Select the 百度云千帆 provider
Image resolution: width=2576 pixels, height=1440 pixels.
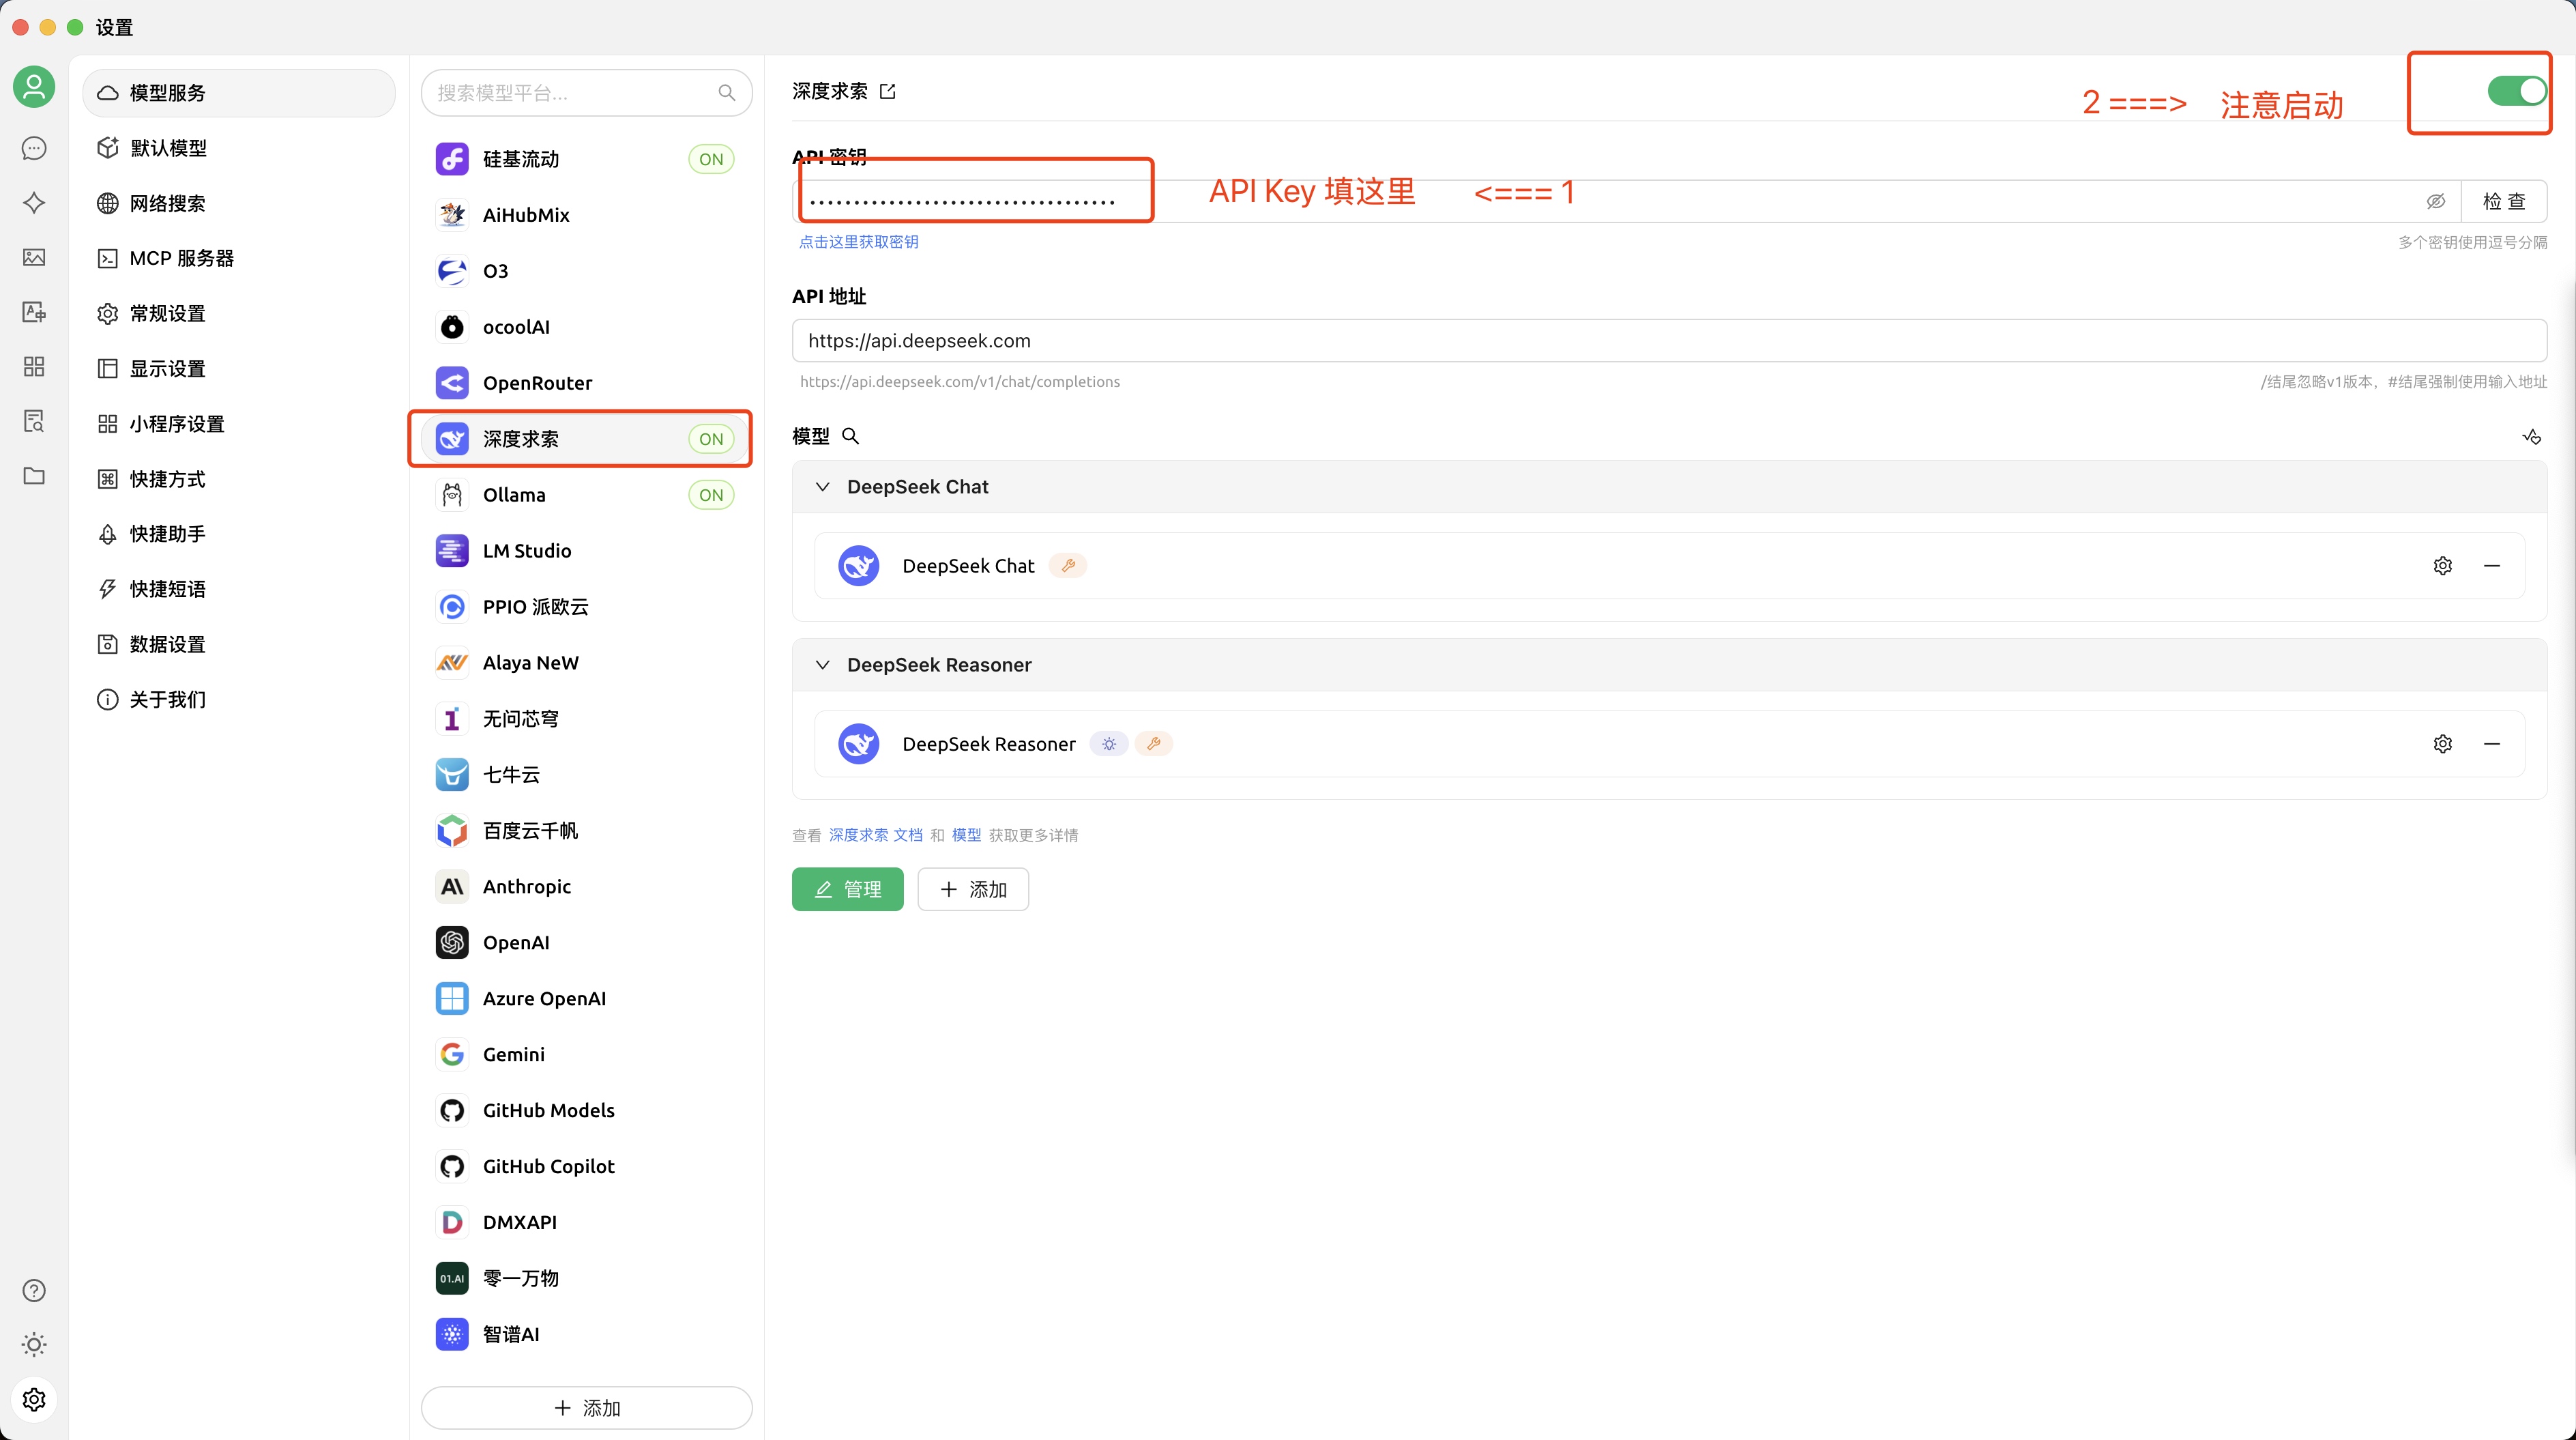coord(586,831)
